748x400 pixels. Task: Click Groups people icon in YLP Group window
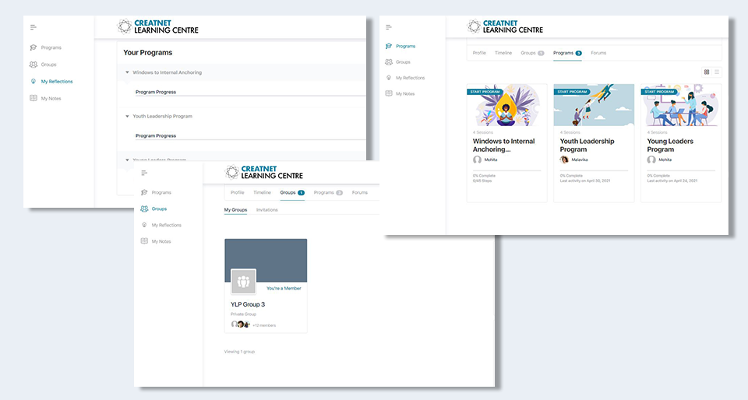(x=144, y=209)
